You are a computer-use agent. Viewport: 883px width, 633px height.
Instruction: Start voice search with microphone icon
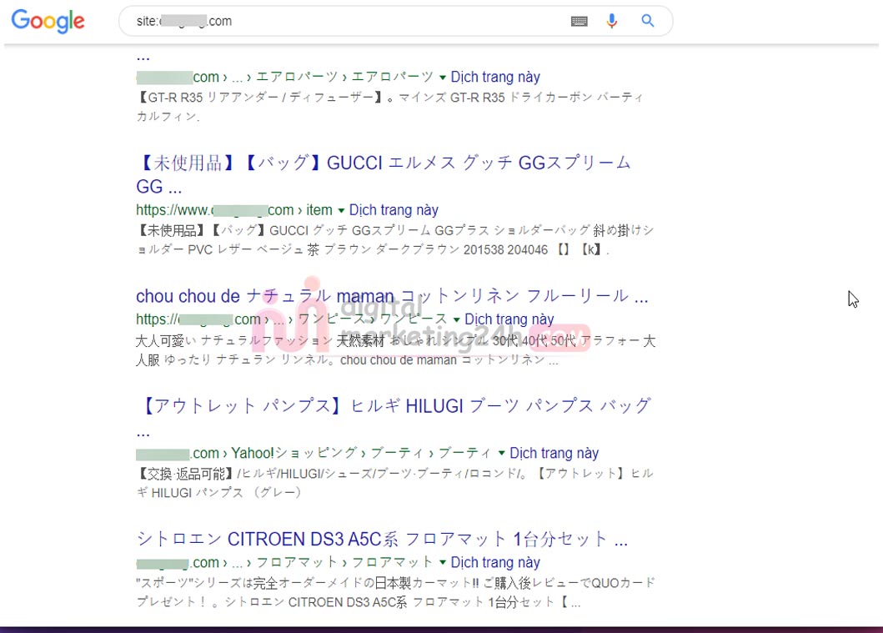click(611, 22)
